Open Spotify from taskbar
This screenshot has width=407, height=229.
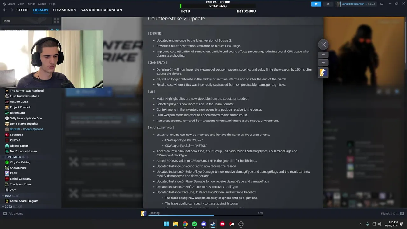pos(194,224)
